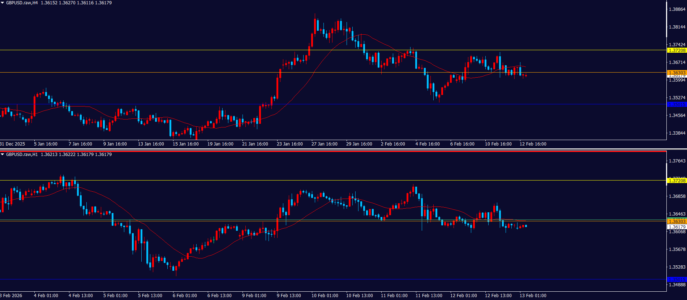Click the triangle icon beside GBPUSD.raw,H1 title
Screen dimensions: 687x300
3,155
